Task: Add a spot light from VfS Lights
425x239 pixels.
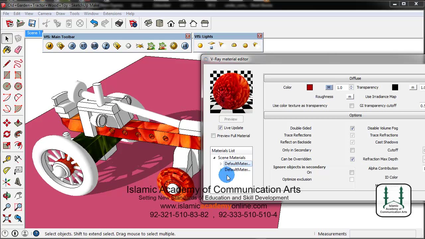Action: [222, 45]
